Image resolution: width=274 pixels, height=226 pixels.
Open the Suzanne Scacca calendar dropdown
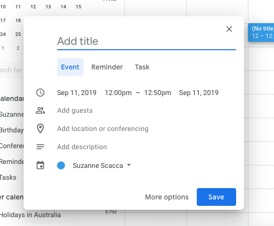[102, 165]
